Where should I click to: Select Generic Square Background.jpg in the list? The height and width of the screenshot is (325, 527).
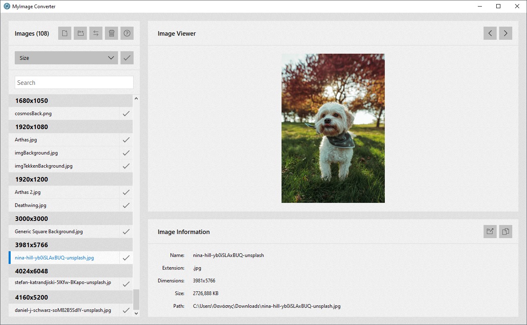(x=64, y=232)
